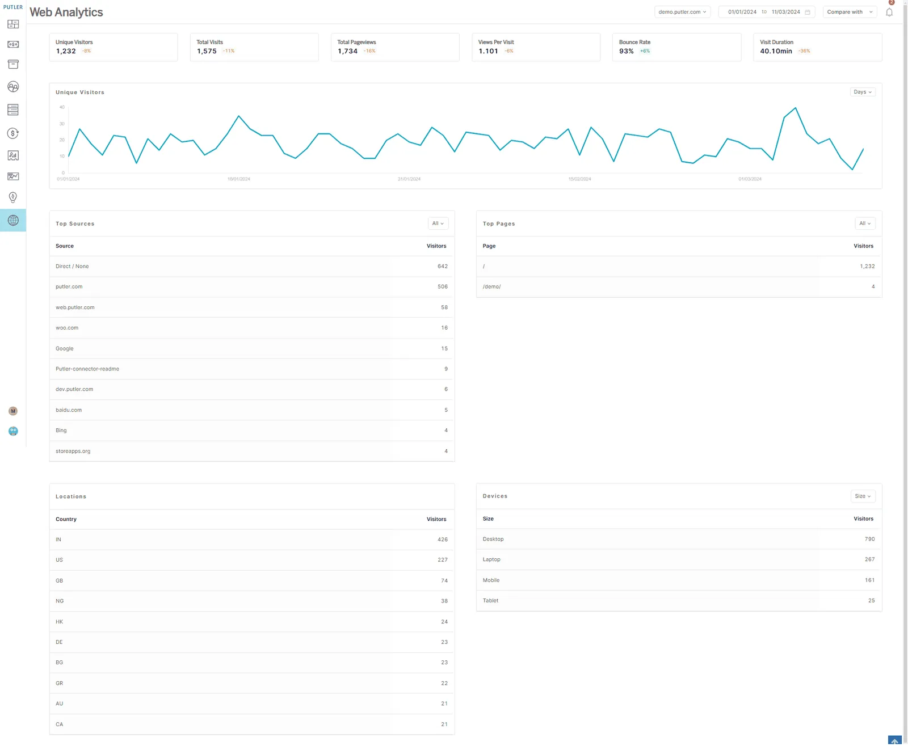
Task: Click the end date 11/03/2024 field
Action: (x=785, y=12)
